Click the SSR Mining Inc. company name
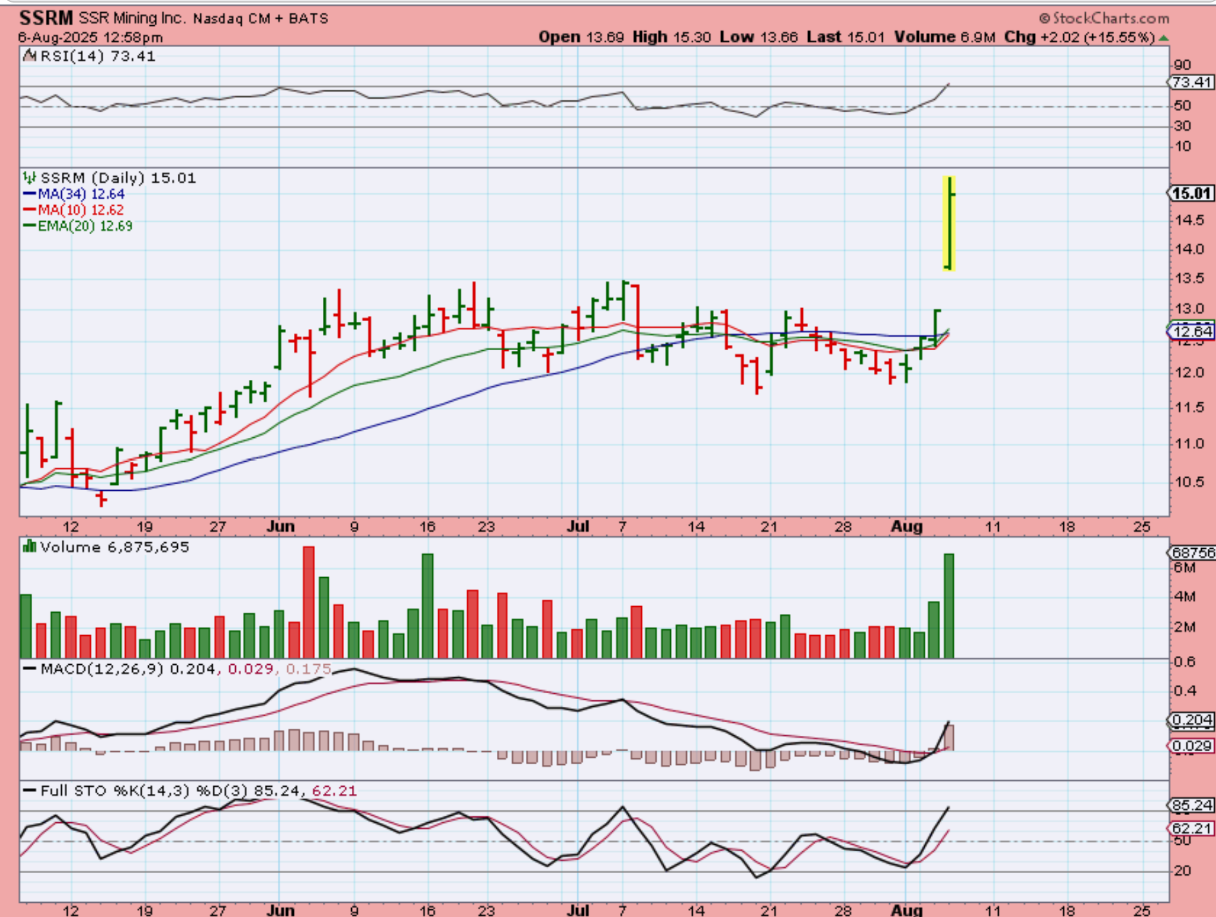 click(133, 18)
